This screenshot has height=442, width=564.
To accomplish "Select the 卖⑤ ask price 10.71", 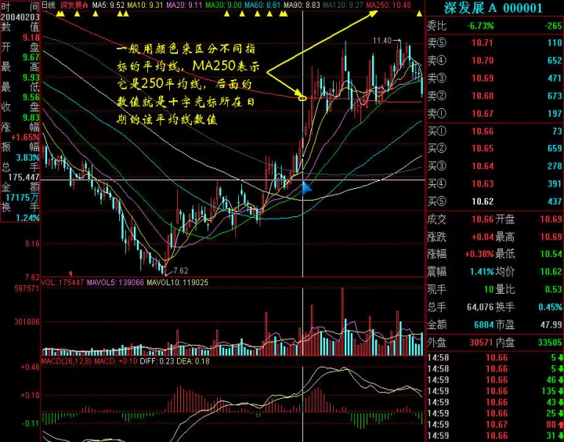I will click(483, 43).
